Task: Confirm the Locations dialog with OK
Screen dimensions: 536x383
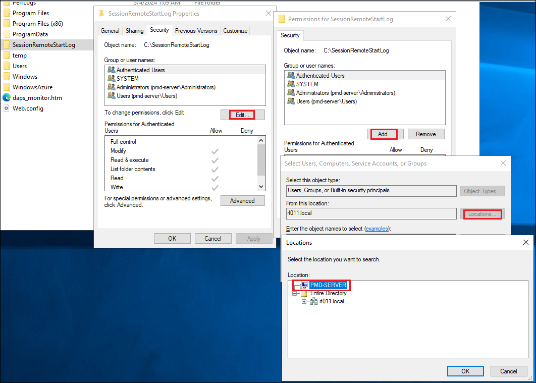Action: [x=465, y=371]
